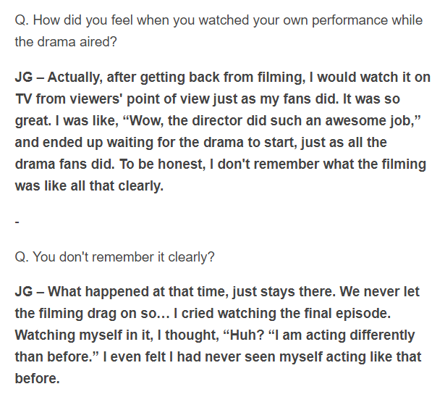Click the second 'JG –' speaker label
445x397 pixels.
(29, 292)
